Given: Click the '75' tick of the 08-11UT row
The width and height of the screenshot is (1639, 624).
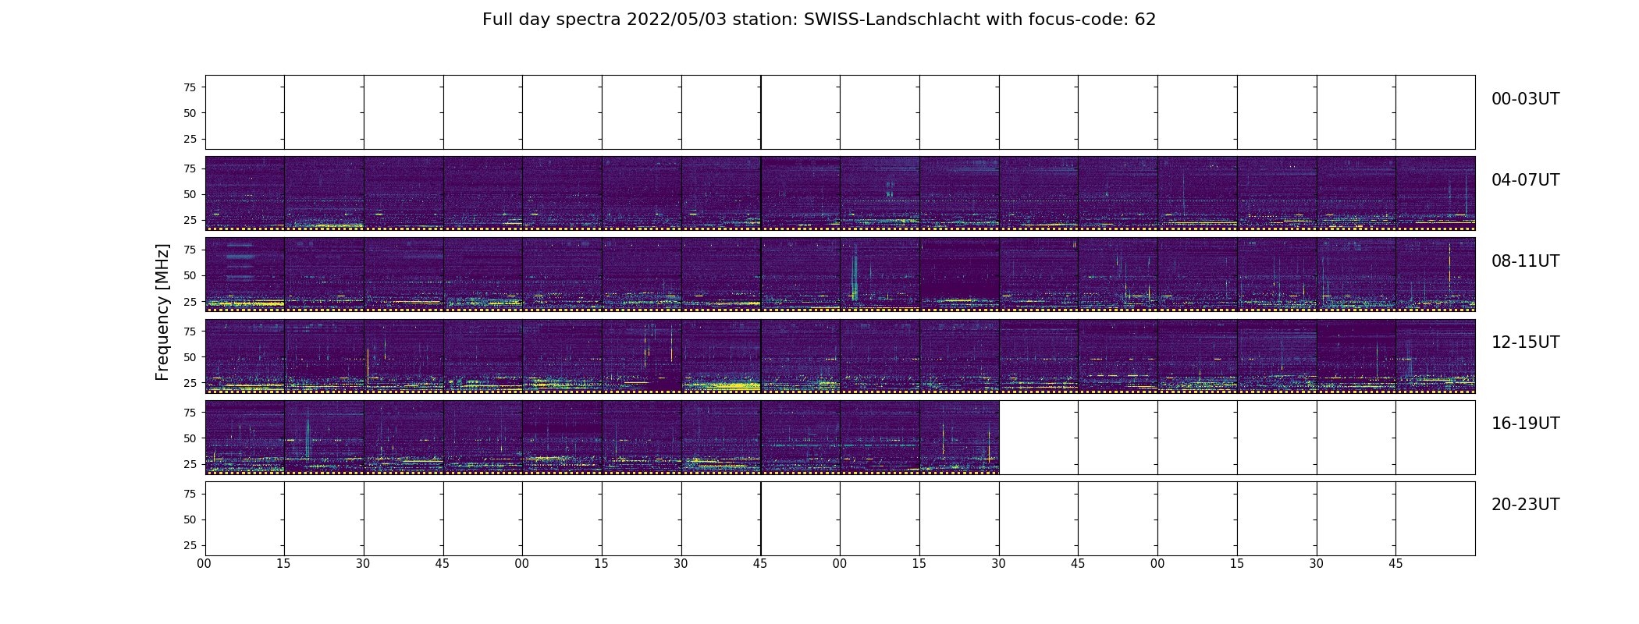Looking at the screenshot, I should (x=190, y=250).
